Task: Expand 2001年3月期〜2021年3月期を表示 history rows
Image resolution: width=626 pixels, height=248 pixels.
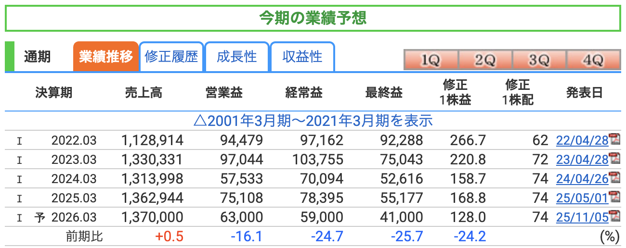Action: (313, 121)
